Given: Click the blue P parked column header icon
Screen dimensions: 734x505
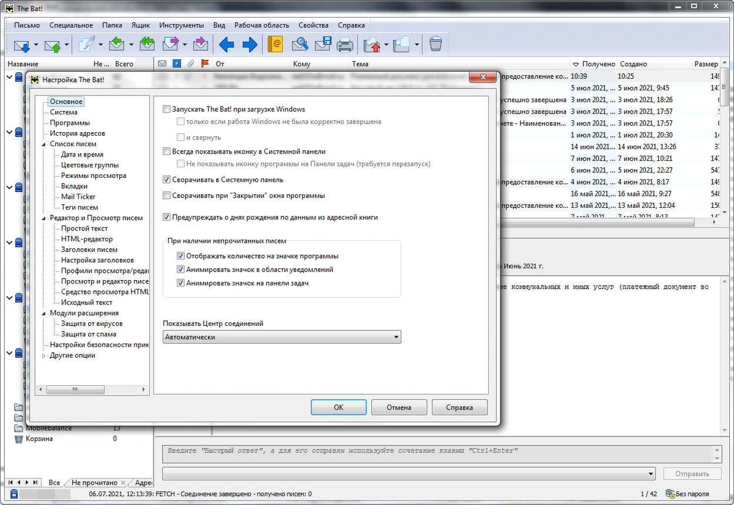Looking at the screenshot, I should tap(177, 64).
